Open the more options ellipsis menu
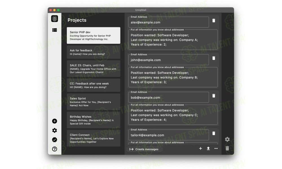 (x=216, y=148)
